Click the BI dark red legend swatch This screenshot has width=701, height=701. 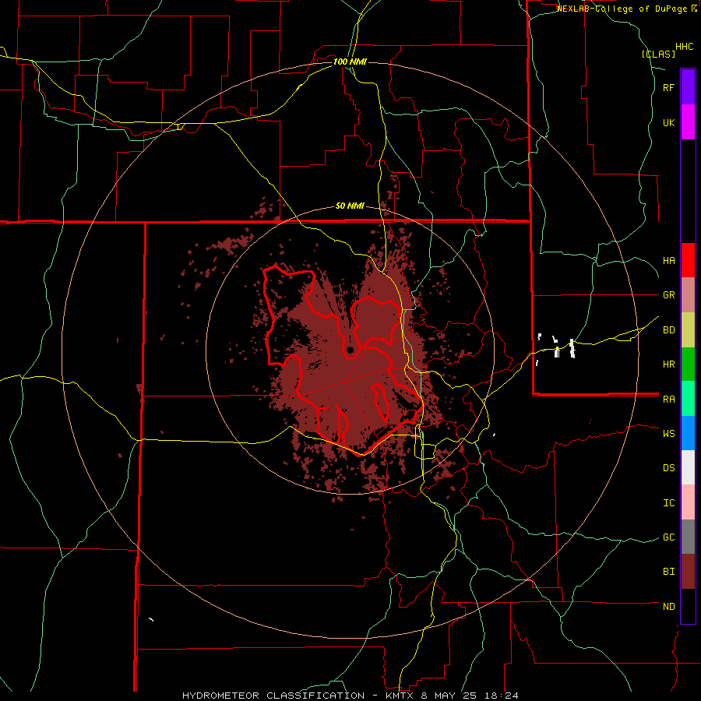pyautogui.click(x=688, y=572)
